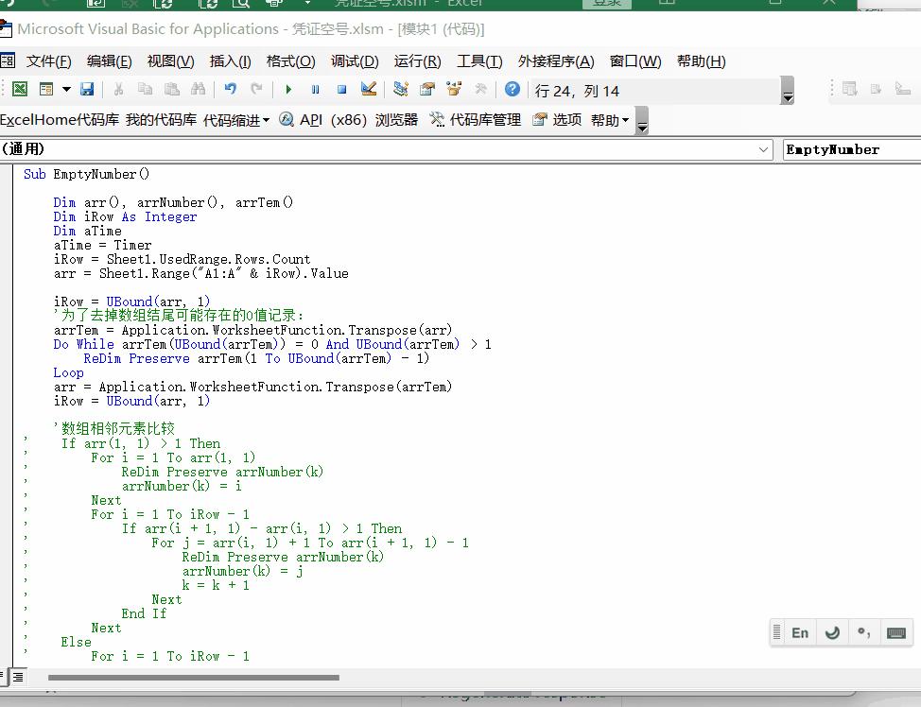
Task: Open the EmptyNumber procedure dropdown
Action: tap(851, 149)
